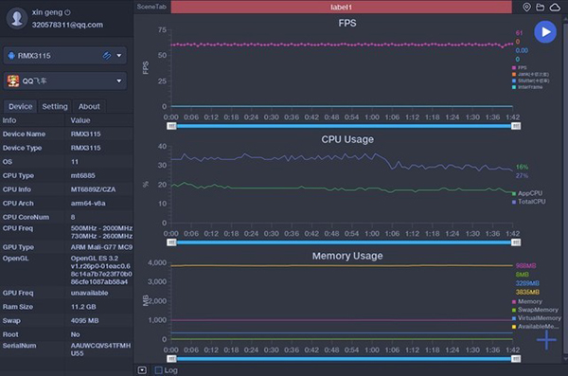Toggle the AppCPU legend series

(x=527, y=193)
